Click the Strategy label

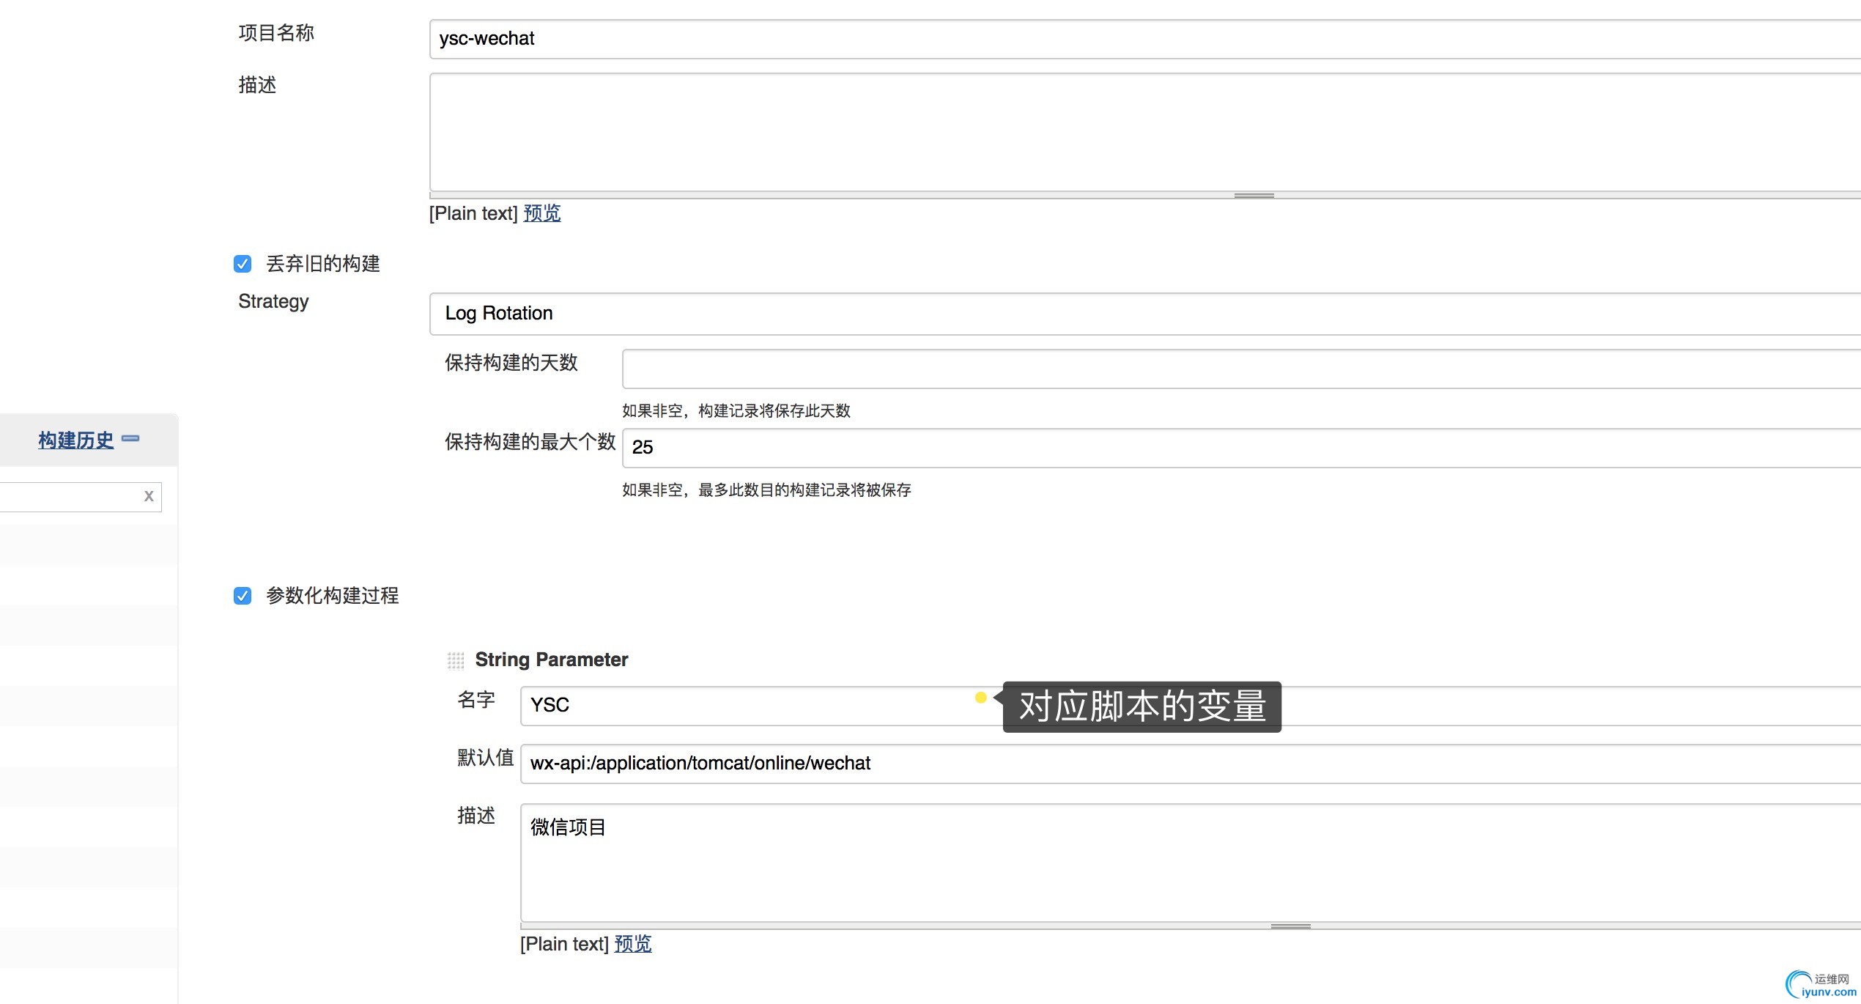pos(273,302)
